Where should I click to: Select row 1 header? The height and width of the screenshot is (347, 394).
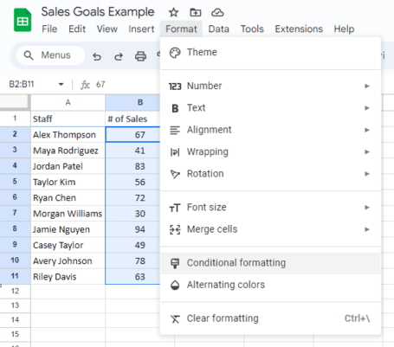[15, 119]
